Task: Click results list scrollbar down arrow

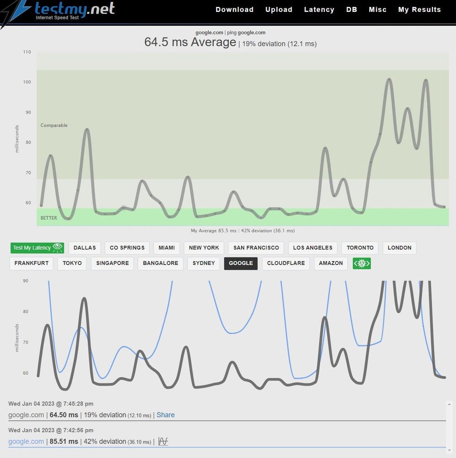Action: tap(449, 450)
